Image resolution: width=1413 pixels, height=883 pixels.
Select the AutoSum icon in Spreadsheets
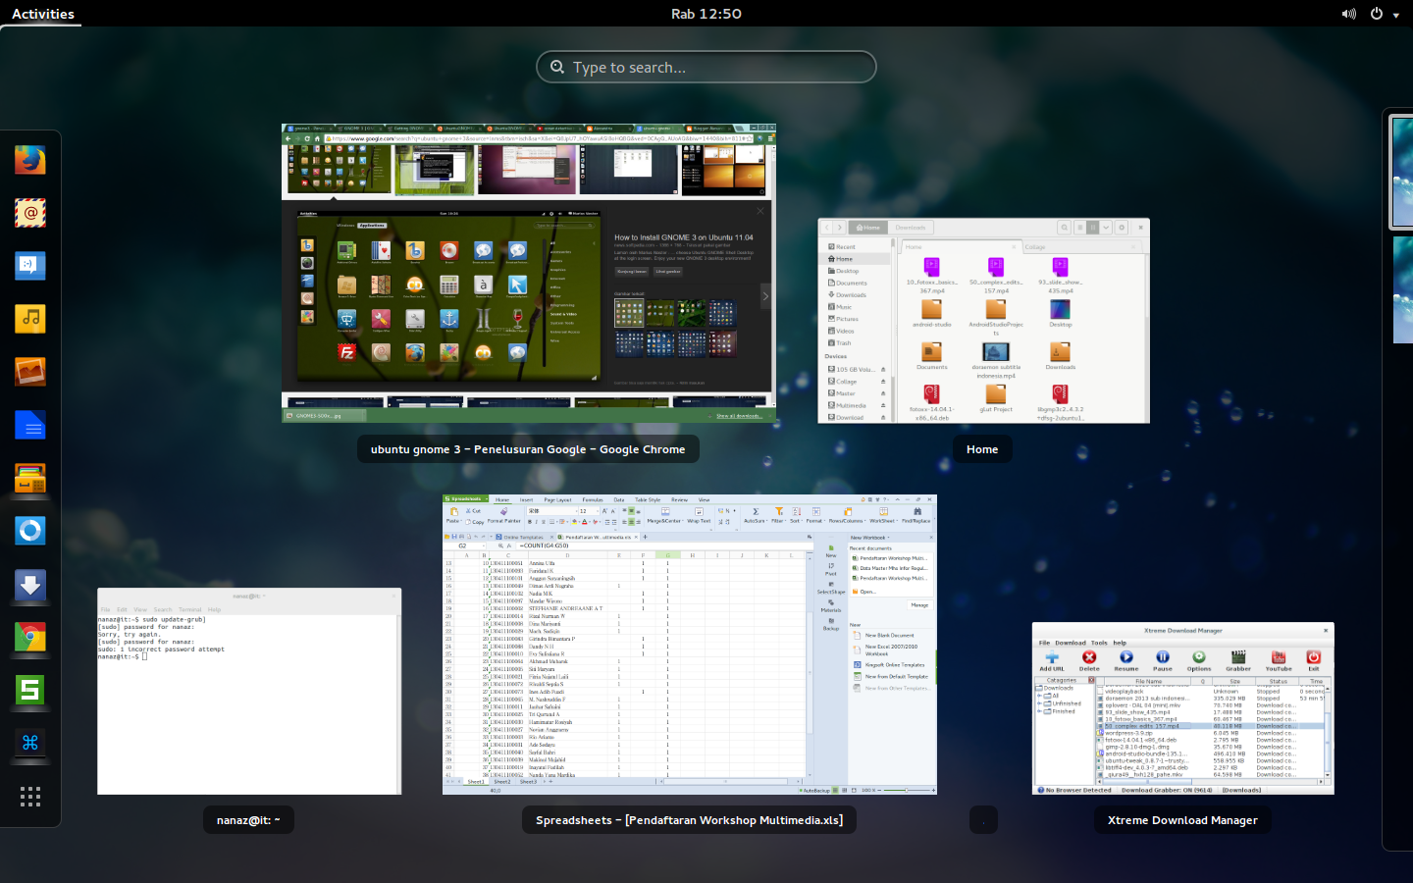pos(754,511)
